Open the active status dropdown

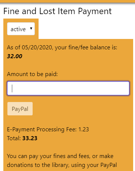(21, 29)
